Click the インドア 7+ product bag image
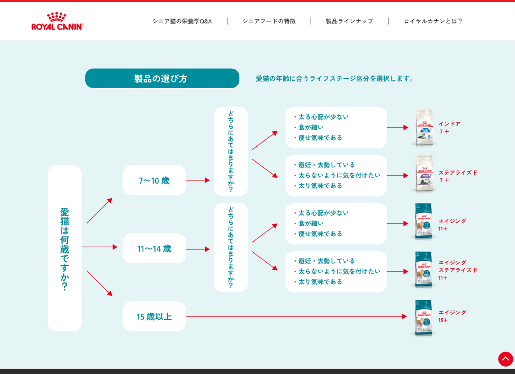 click(424, 128)
